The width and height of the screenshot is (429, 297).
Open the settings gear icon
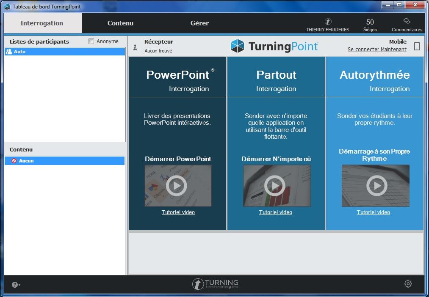(408, 283)
